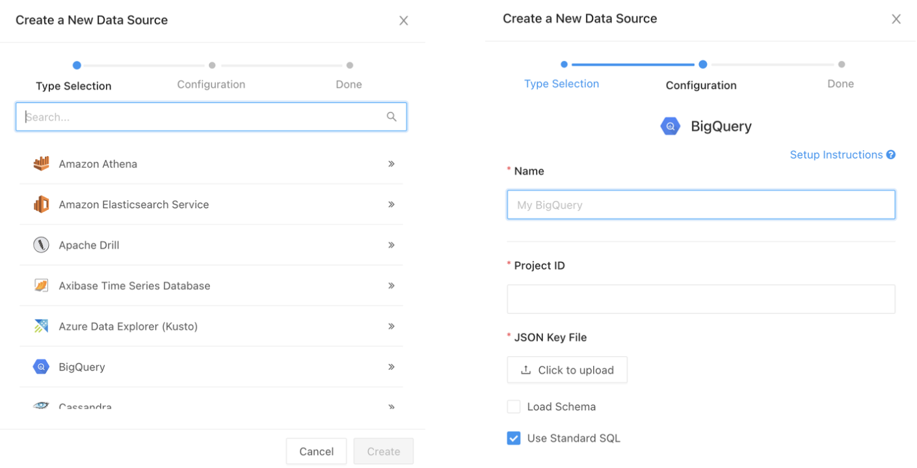Click the Azure Data Explorer icon
This screenshot has width=917, height=468.
coord(41,326)
